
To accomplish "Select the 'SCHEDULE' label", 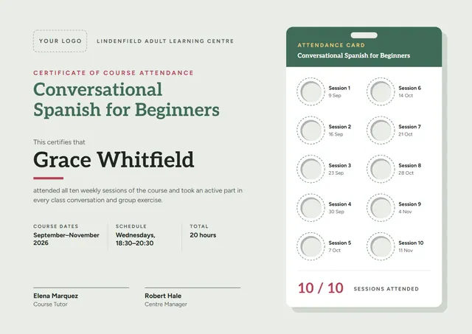I will tap(131, 226).
